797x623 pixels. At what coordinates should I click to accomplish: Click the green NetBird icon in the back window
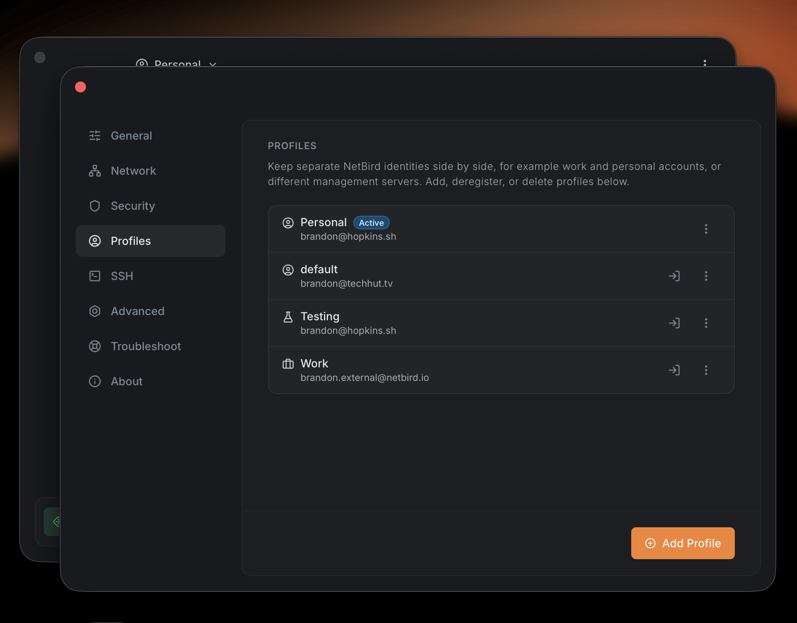(52, 521)
